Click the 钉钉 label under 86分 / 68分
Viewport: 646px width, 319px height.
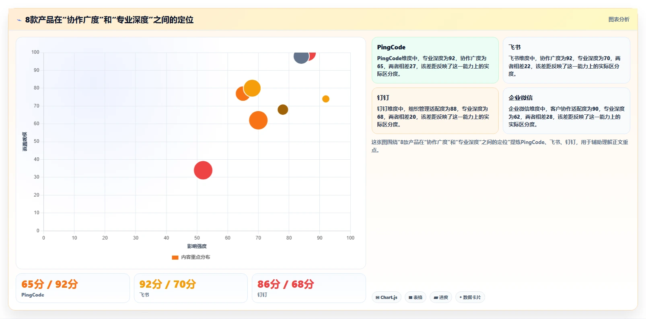[x=262, y=295]
